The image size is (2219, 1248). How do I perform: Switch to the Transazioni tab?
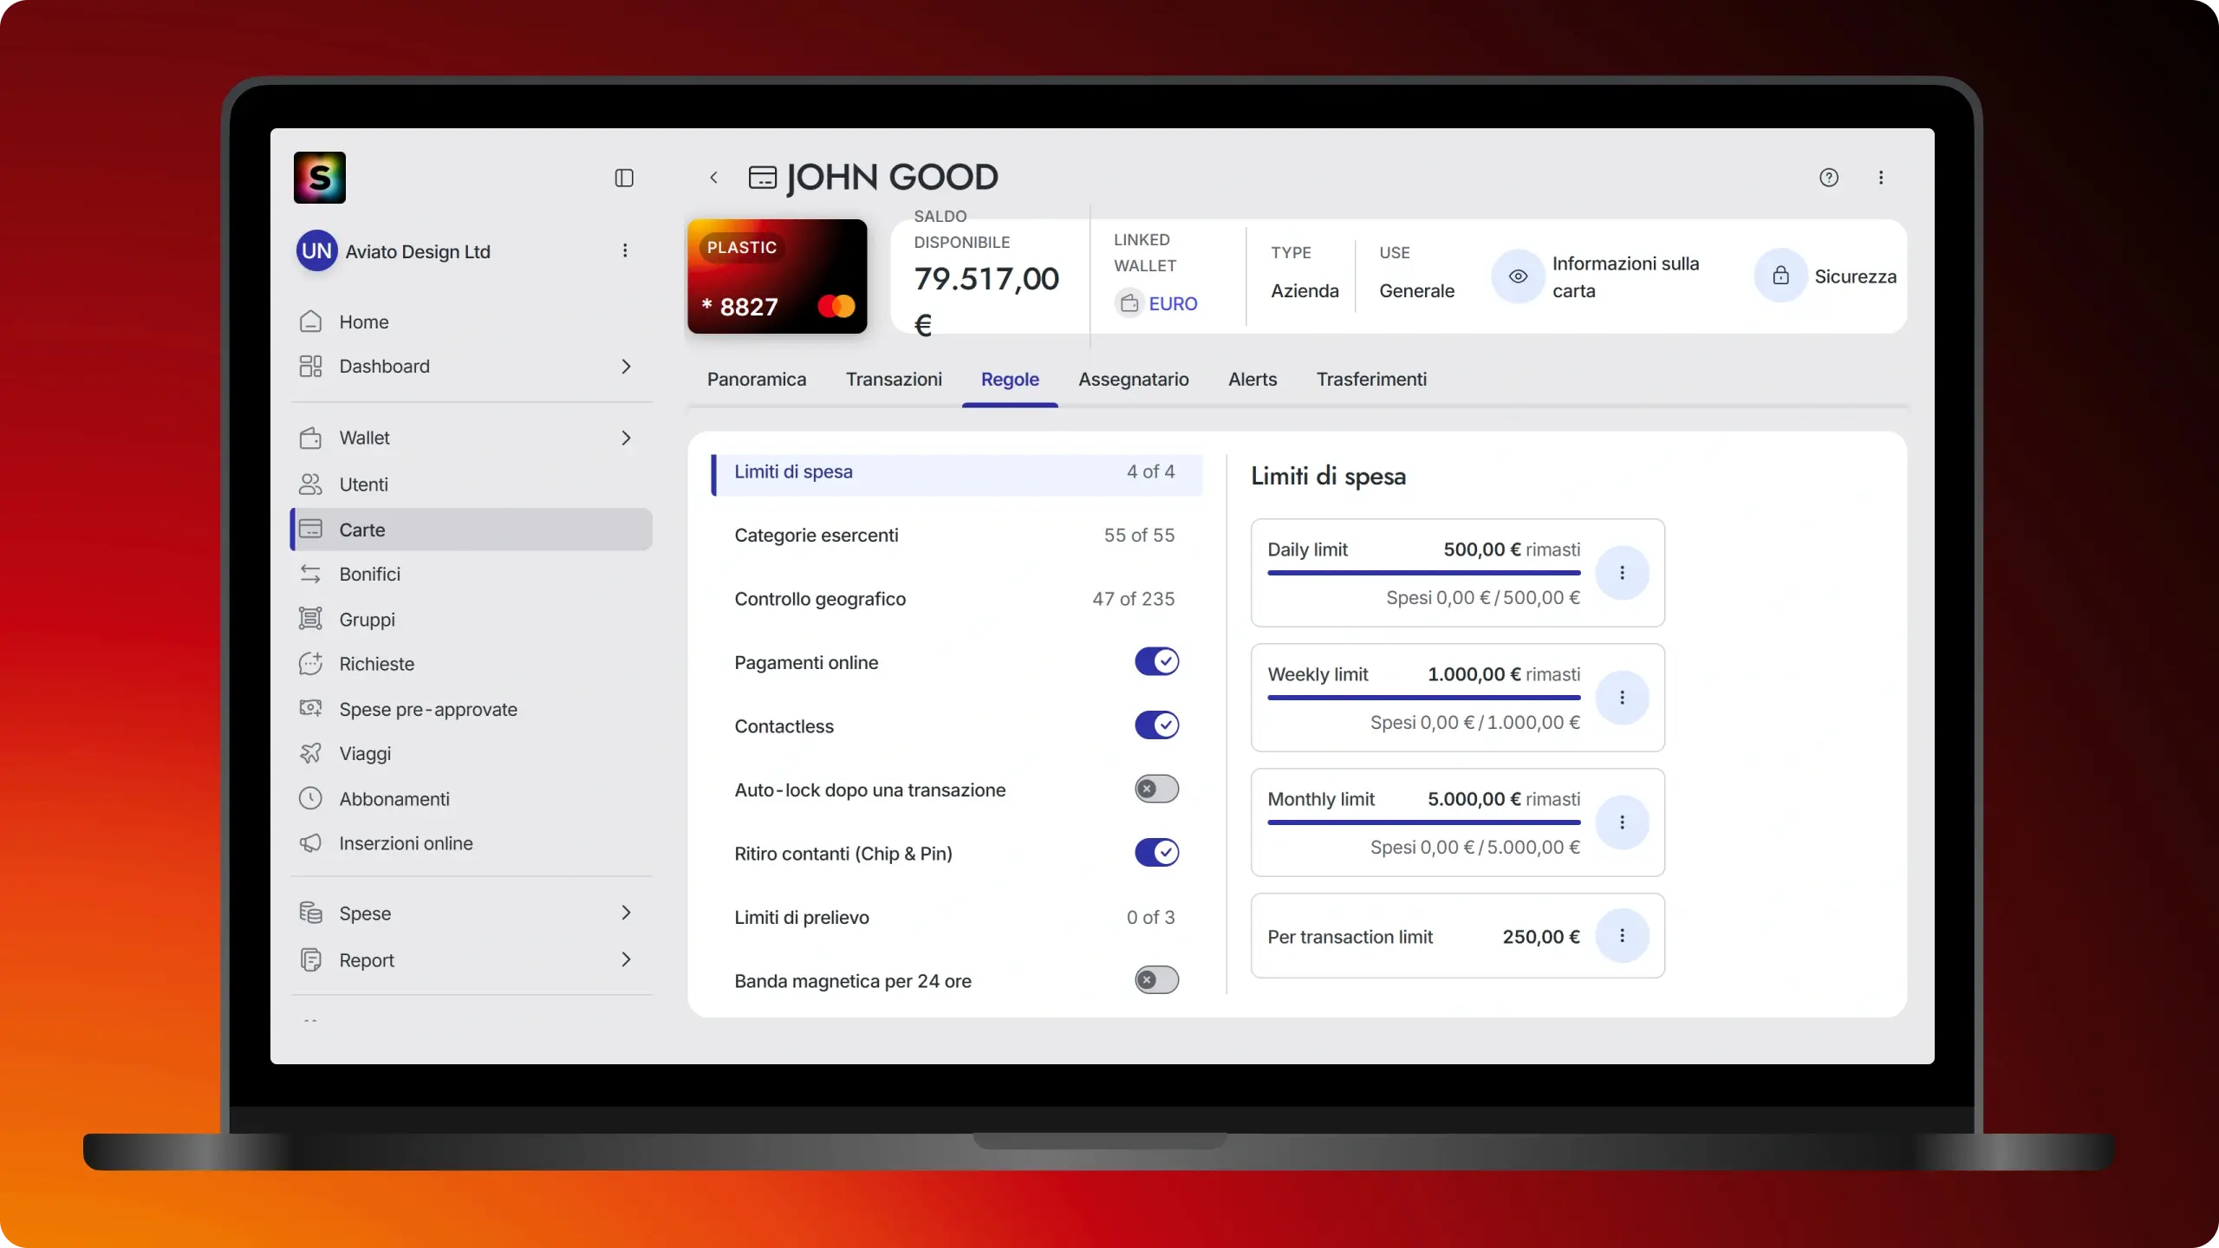point(894,380)
